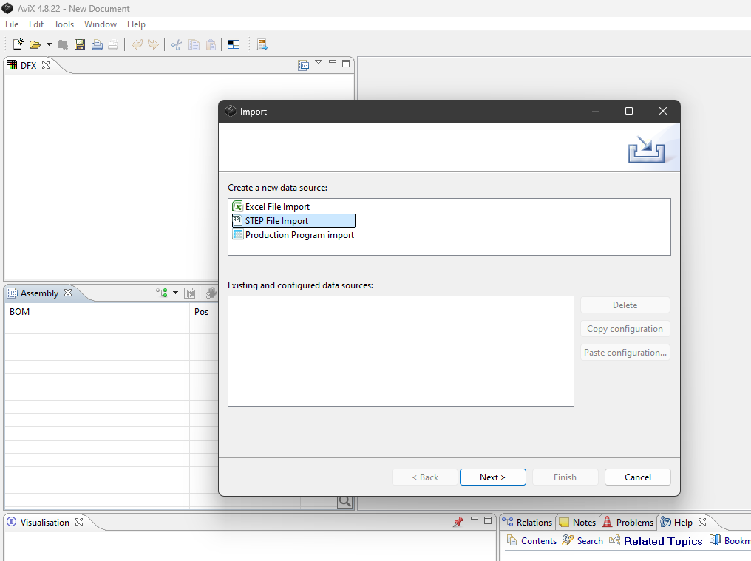This screenshot has height=561, width=751.
Task: Select the Cut scissors toolbar icon
Action: (176, 44)
